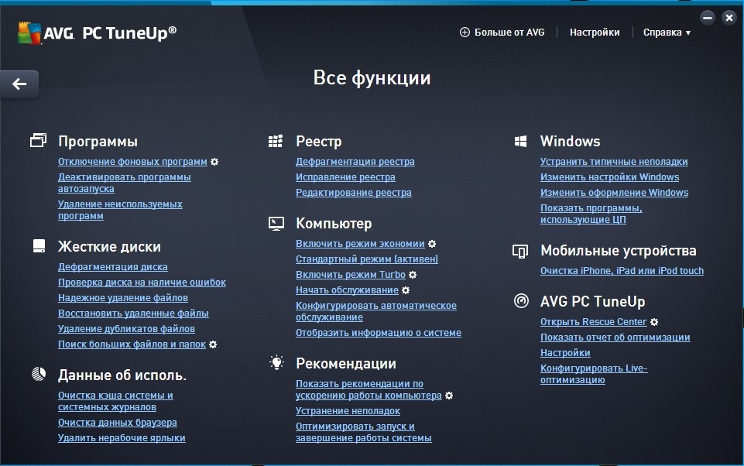Open gear settings for Начать обслуживание
Image resolution: width=744 pixels, height=466 pixels.
pyautogui.click(x=406, y=290)
